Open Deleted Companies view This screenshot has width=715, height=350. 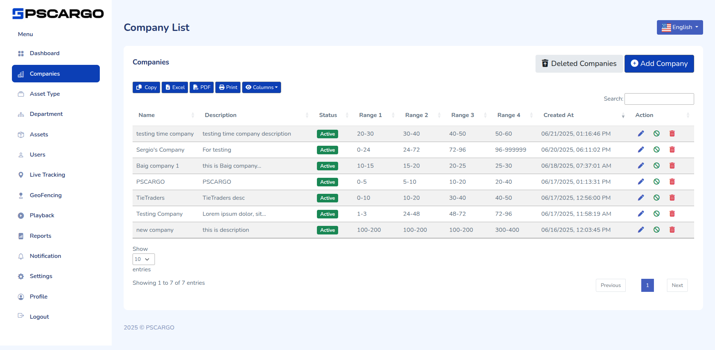pyautogui.click(x=578, y=63)
